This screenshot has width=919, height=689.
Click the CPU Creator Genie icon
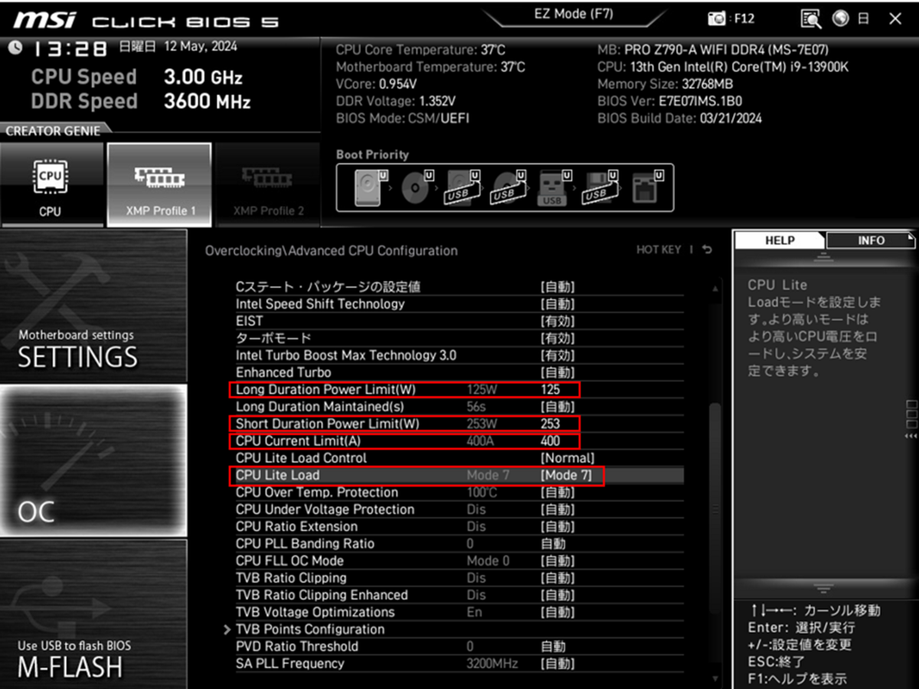click(x=51, y=184)
